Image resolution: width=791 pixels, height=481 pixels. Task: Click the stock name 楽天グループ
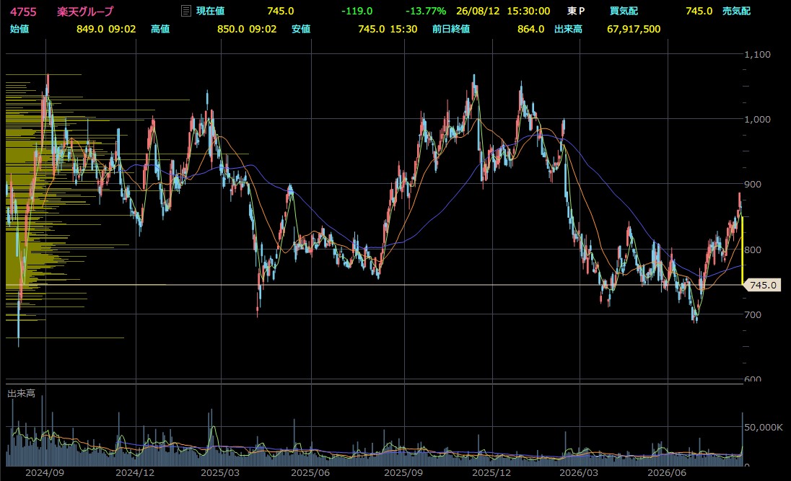pos(85,11)
